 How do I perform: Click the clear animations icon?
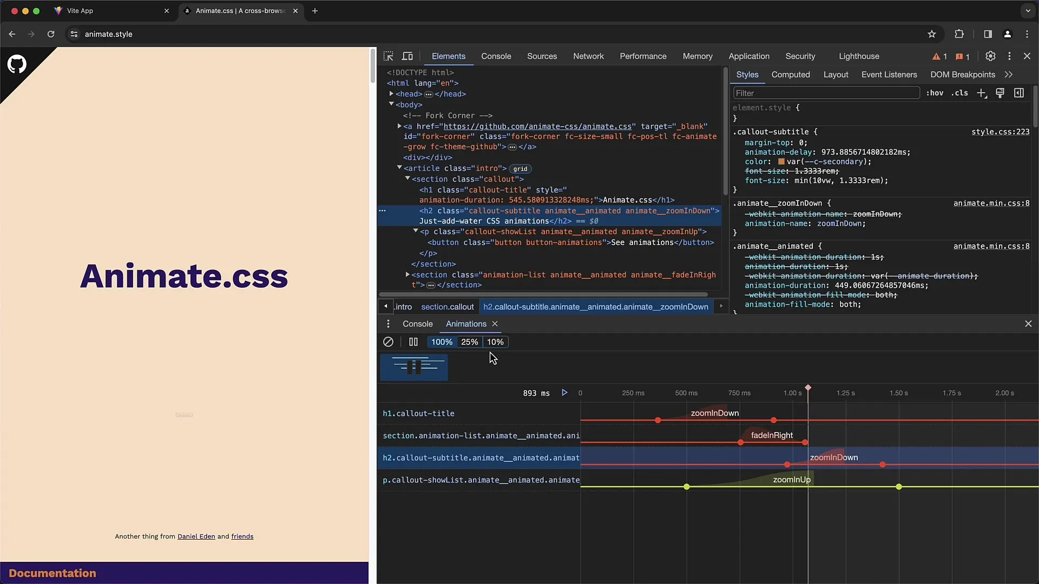pyautogui.click(x=387, y=342)
